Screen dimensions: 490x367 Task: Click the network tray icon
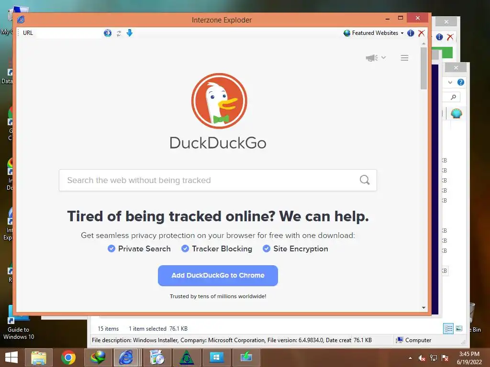(434, 358)
